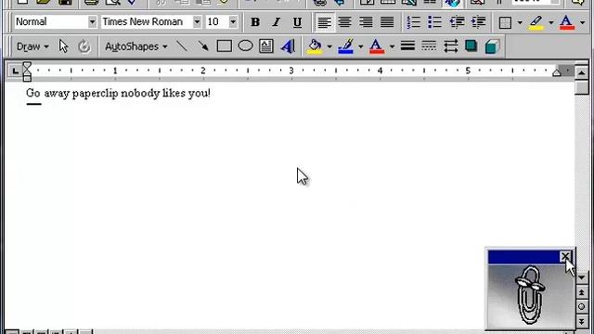
Task: Open the AutoShapes menu
Action: 136,46
